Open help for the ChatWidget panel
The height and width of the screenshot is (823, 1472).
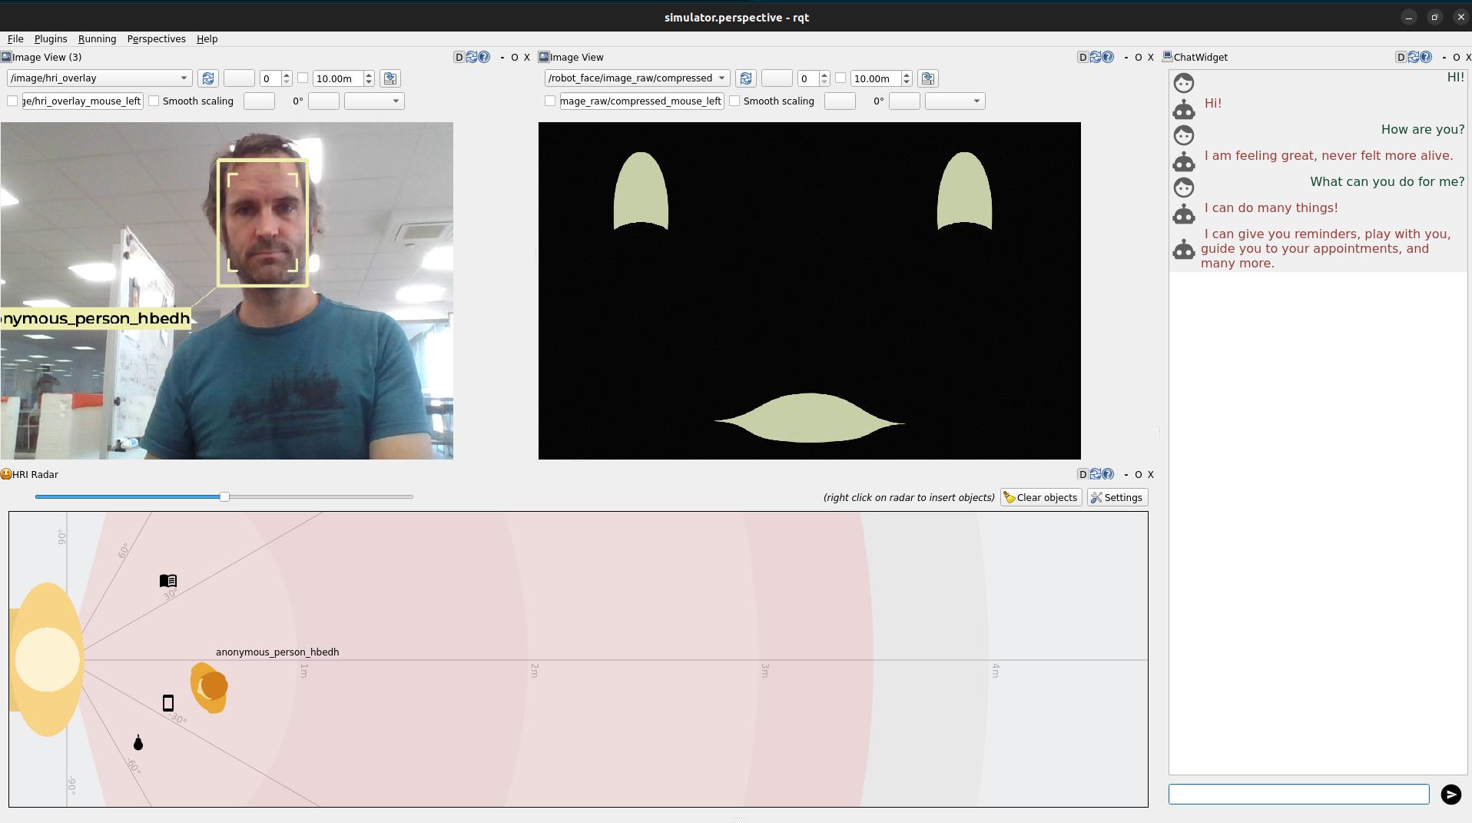pos(1426,57)
